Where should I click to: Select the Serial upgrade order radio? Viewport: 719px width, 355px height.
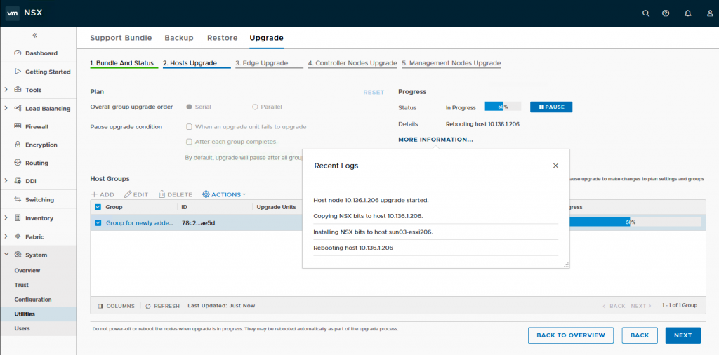(188, 107)
